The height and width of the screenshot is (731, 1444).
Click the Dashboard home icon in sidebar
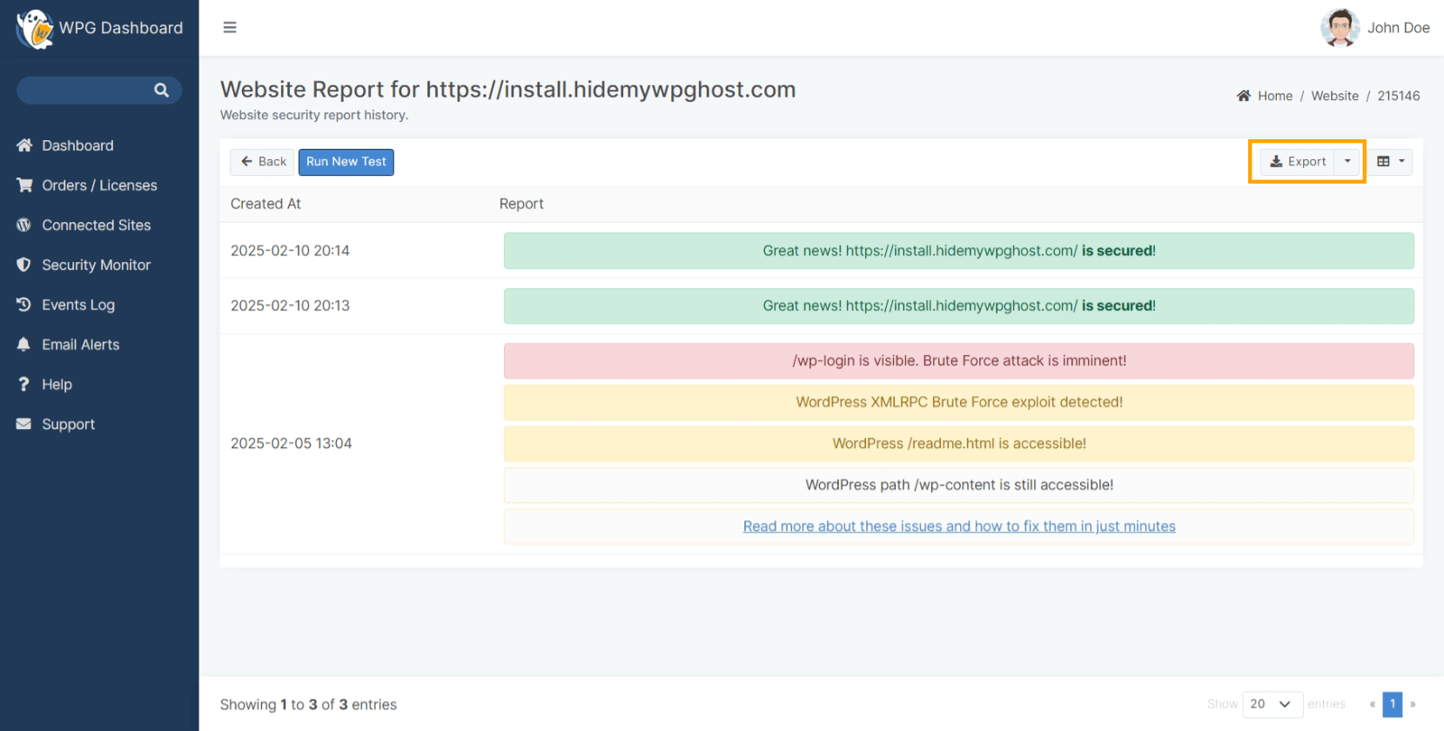(x=24, y=145)
